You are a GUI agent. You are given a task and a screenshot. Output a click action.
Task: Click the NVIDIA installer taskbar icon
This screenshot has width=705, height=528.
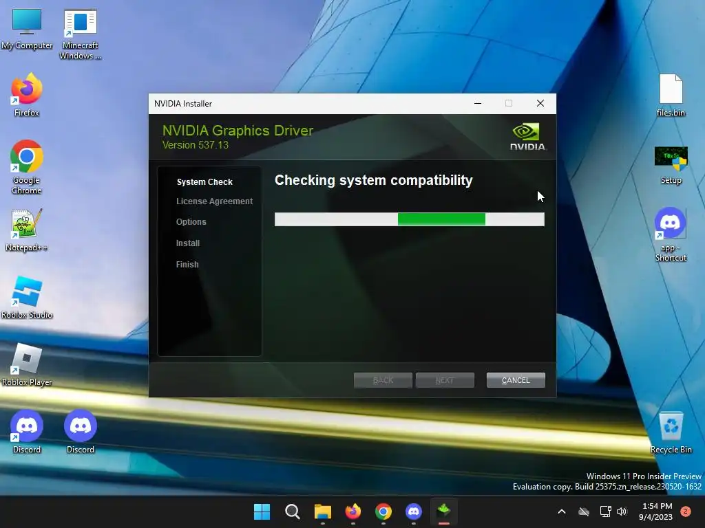tap(444, 511)
